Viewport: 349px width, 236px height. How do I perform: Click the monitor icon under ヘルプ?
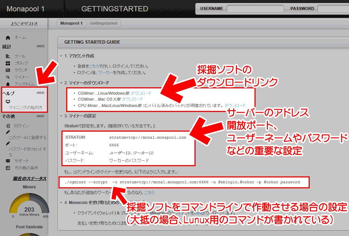tap(8, 101)
